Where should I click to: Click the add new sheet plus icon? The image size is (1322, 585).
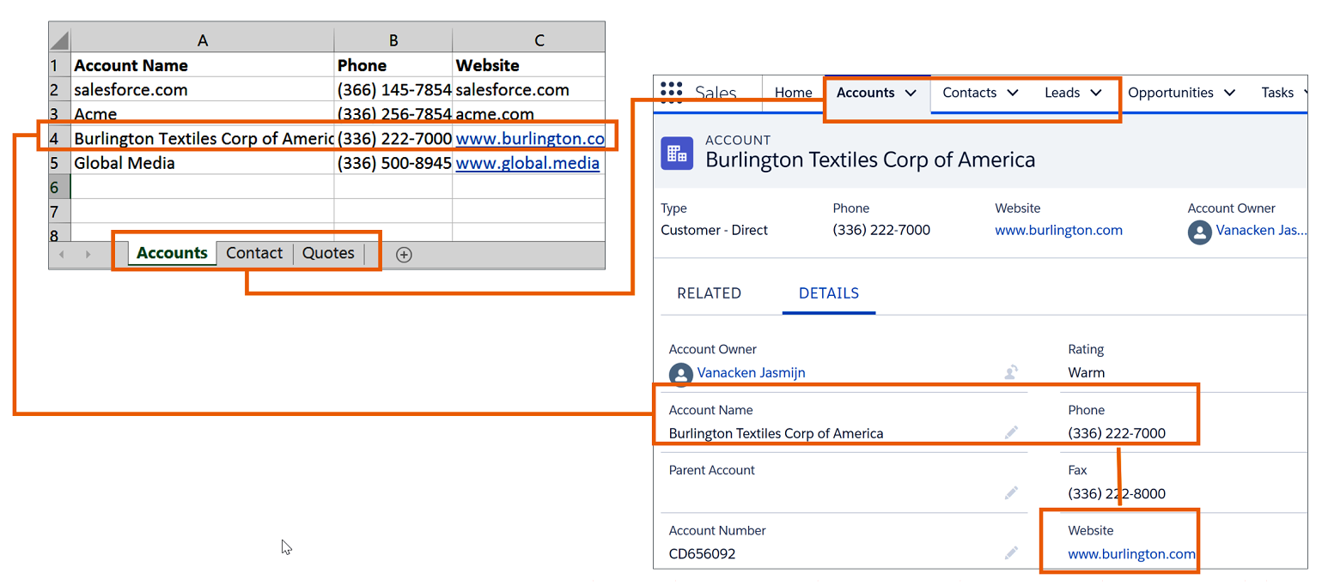tap(404, 254)
